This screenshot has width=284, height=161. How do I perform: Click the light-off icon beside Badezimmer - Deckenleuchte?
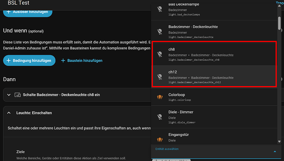[x=160, y=32]
